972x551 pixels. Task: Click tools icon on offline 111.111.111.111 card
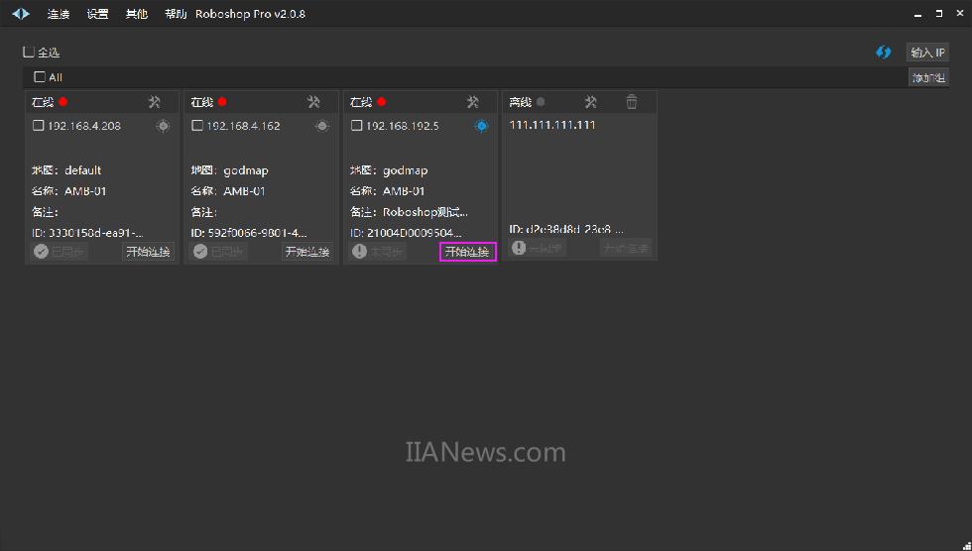coord(591,102)
